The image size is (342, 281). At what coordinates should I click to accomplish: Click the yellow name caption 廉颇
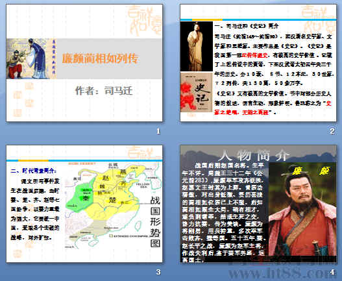tap(311, 171)
